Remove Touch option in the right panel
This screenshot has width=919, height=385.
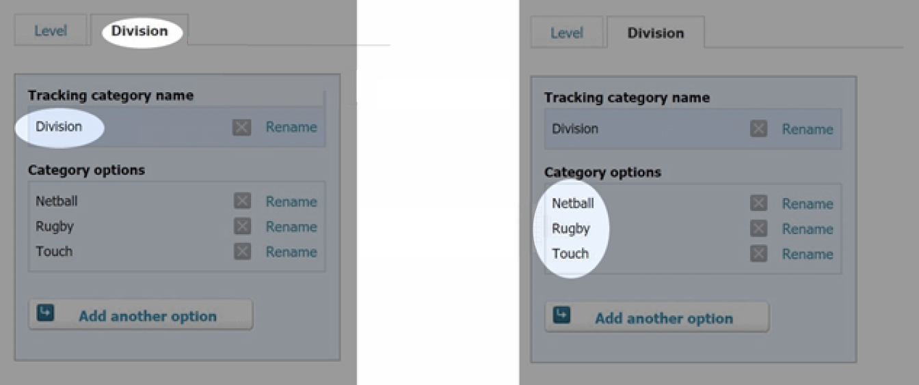(758, 253)
